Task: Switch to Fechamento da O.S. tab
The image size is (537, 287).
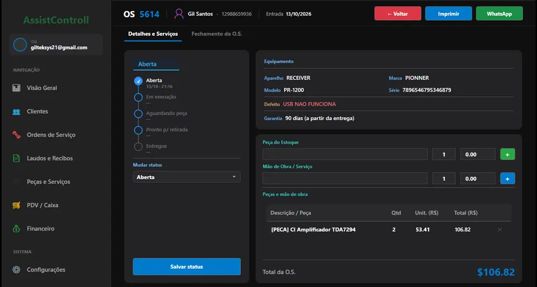Action: (x=217, y=34)
